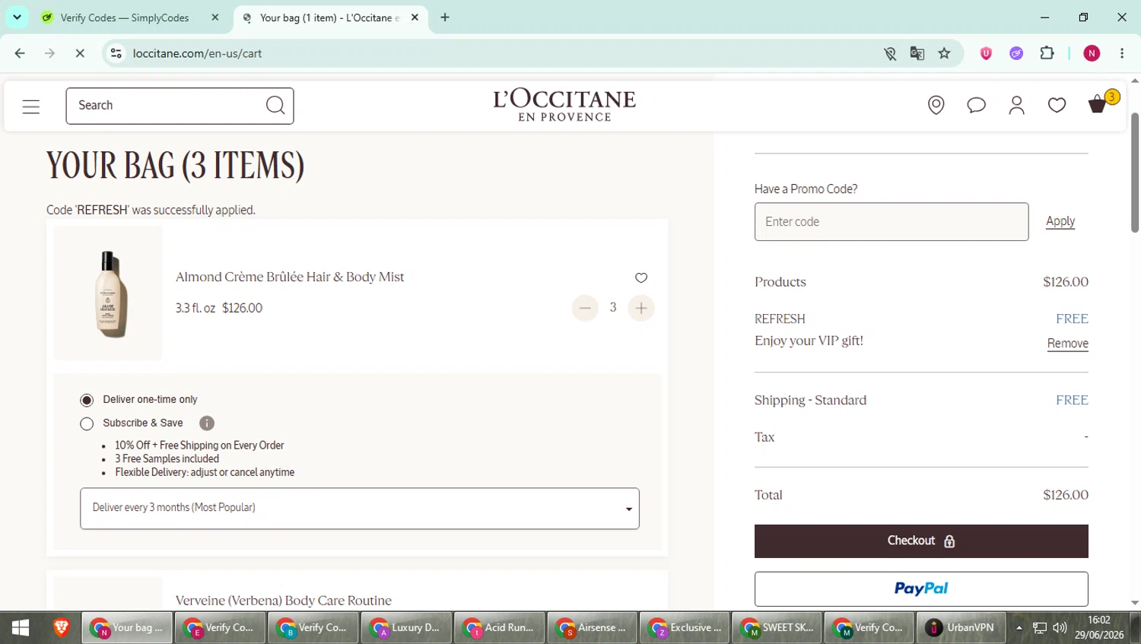Viewport: 1141px width, 644px height.
Task: View site information icon in address bar
Action: 116,53
